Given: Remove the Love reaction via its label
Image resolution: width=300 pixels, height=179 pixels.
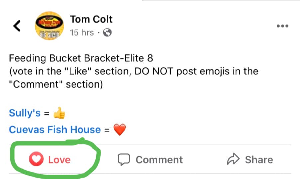Looking at the screenshot, I should (59, 160).
